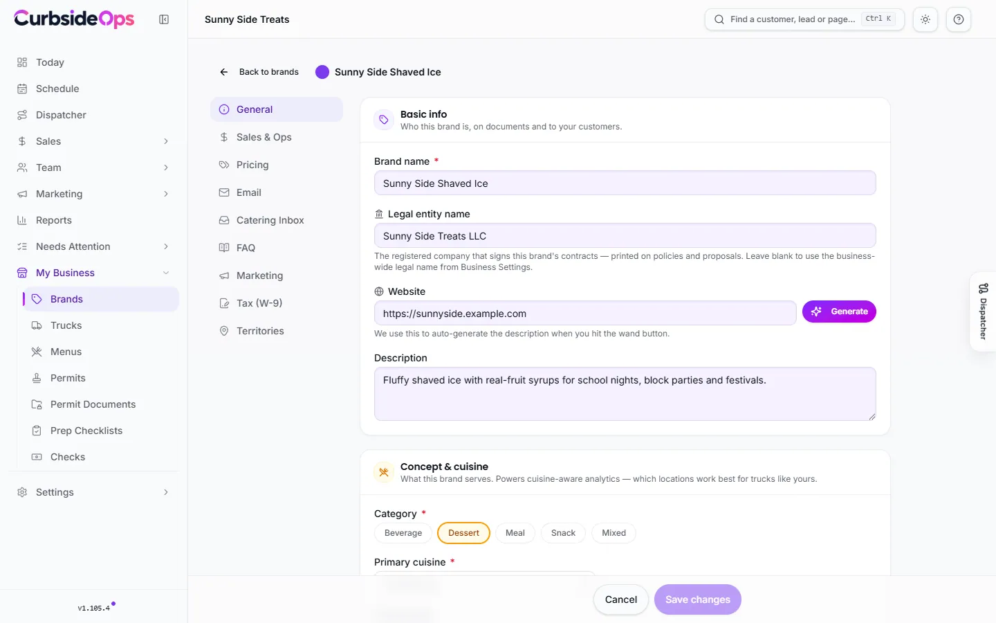Open Permit Documents

tap(101, 404)
